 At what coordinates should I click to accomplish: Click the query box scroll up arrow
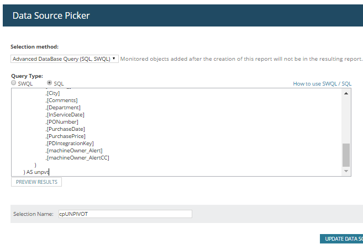click(346, 93)
